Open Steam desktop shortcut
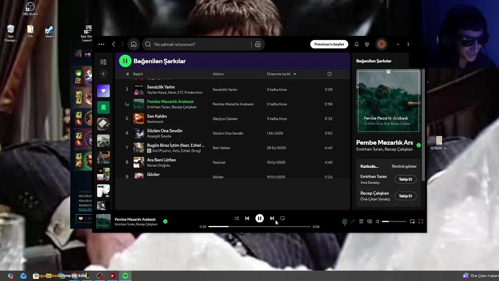The image size is (499, 281). click(x=50, y=32)
